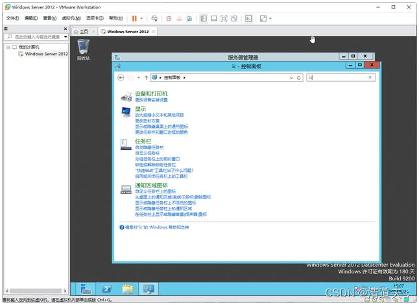
Task: Expand the stretch display dropdown arrow
Action: 270,18
